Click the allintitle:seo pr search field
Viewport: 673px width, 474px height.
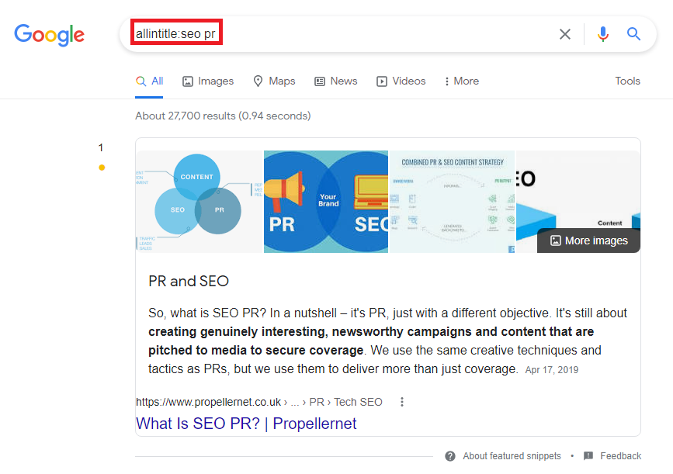tap(342, 34)
